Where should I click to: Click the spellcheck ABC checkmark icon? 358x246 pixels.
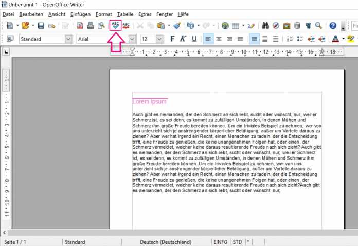click(x=115, y=25)
